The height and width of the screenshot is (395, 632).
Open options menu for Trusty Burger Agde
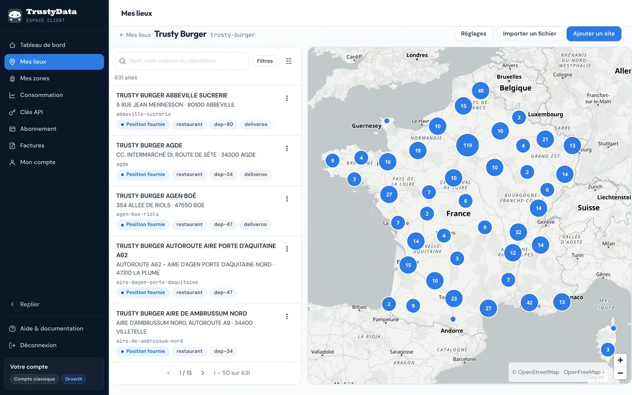point(287,149)
